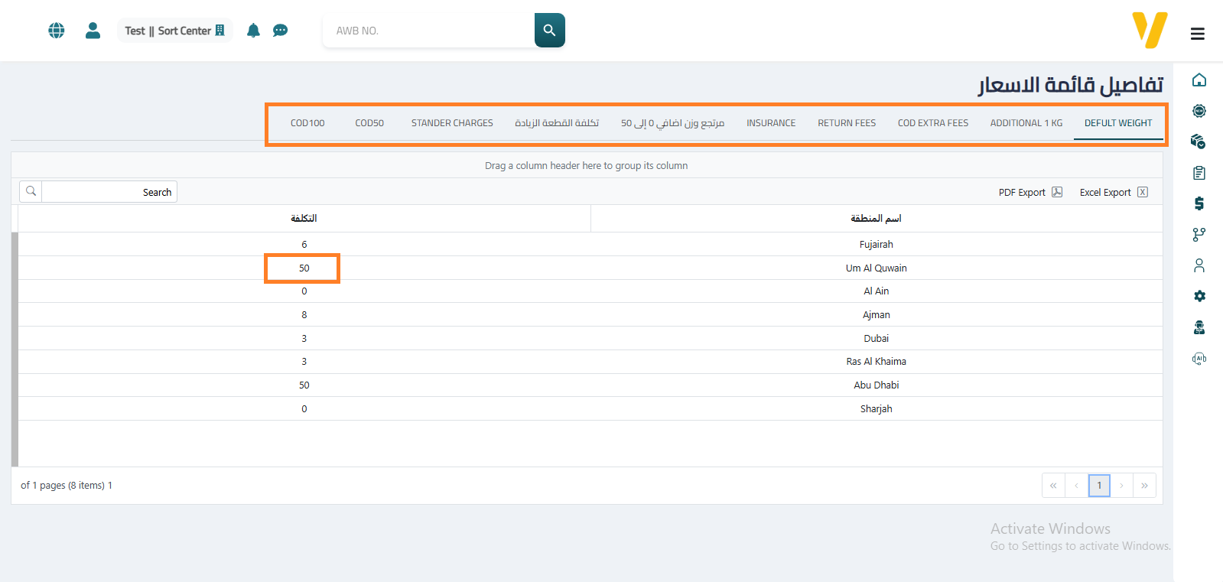This screenshot has width=1223, height=582.
Task: Open the settings gear sidebar icon
Action: click(x=1199, y=296)
